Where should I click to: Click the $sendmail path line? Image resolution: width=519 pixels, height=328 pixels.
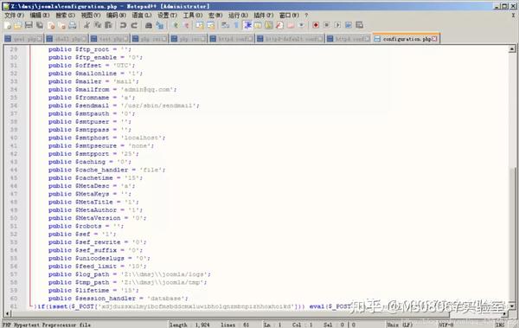(x=124, y=106)
